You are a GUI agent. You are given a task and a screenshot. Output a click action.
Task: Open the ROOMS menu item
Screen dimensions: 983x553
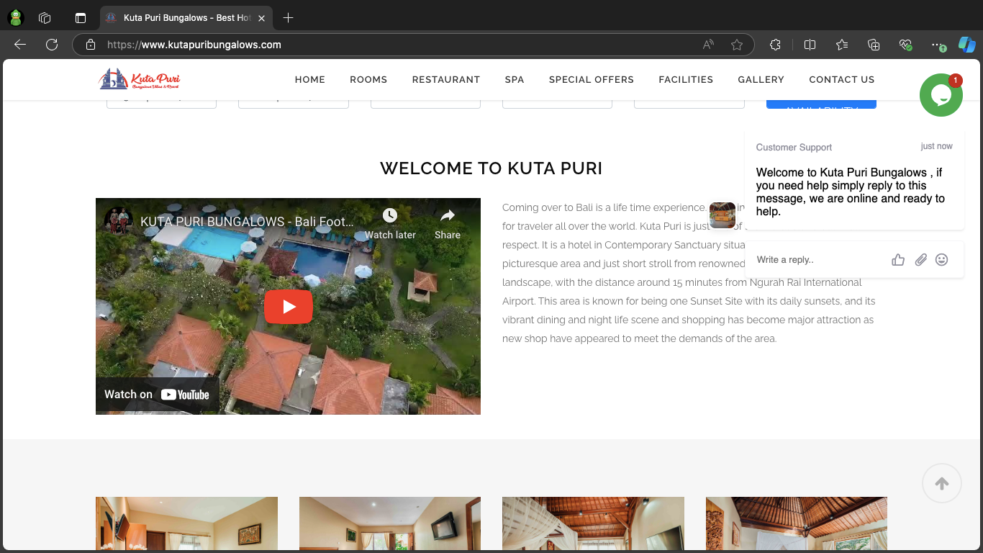click(x=368, y=80)
